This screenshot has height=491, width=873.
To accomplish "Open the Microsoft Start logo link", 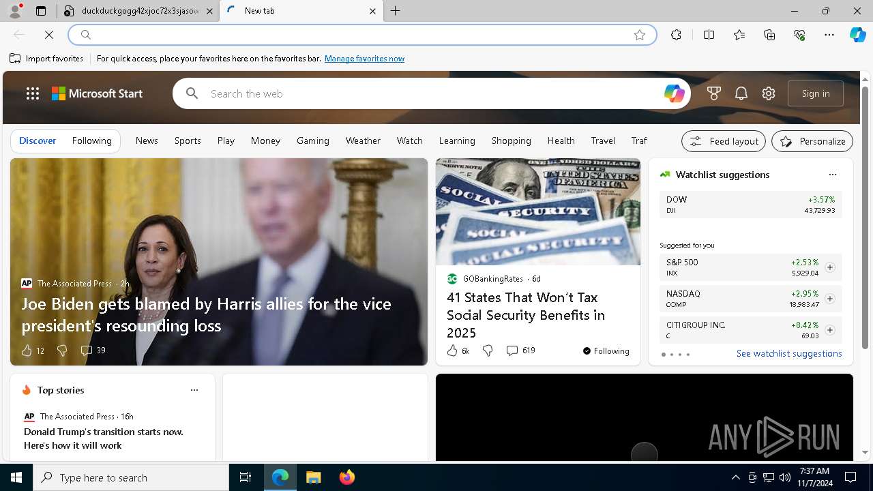I will (x=97, y=93).
